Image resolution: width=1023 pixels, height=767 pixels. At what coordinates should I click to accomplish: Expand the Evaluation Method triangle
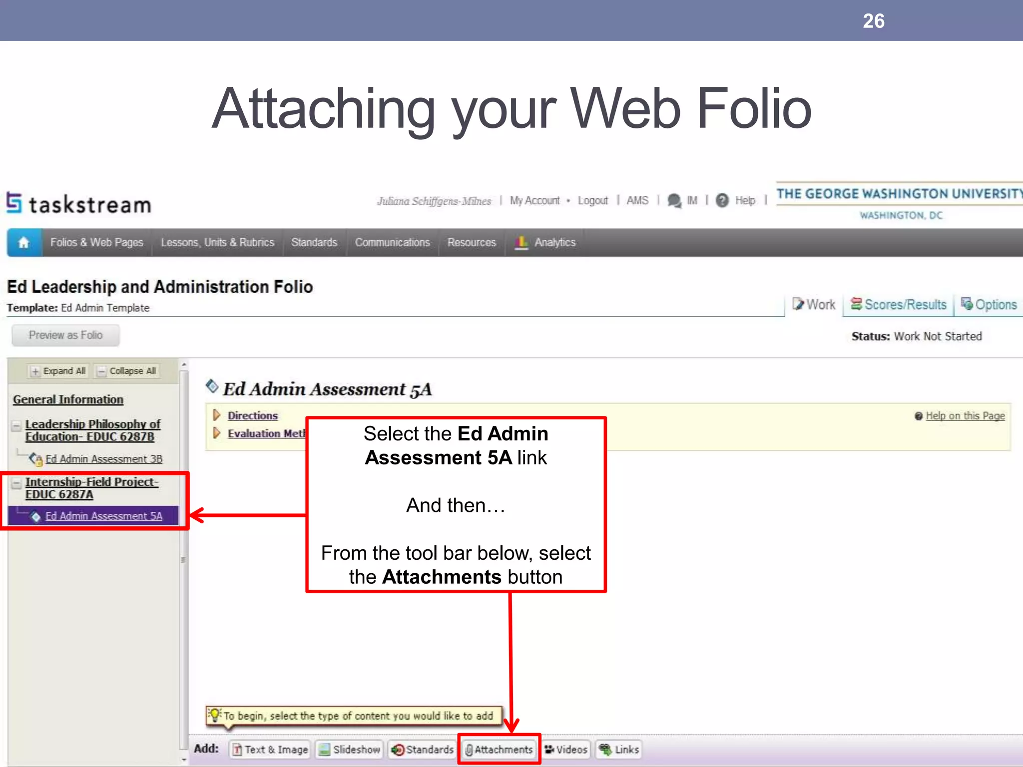coord(217,433)
